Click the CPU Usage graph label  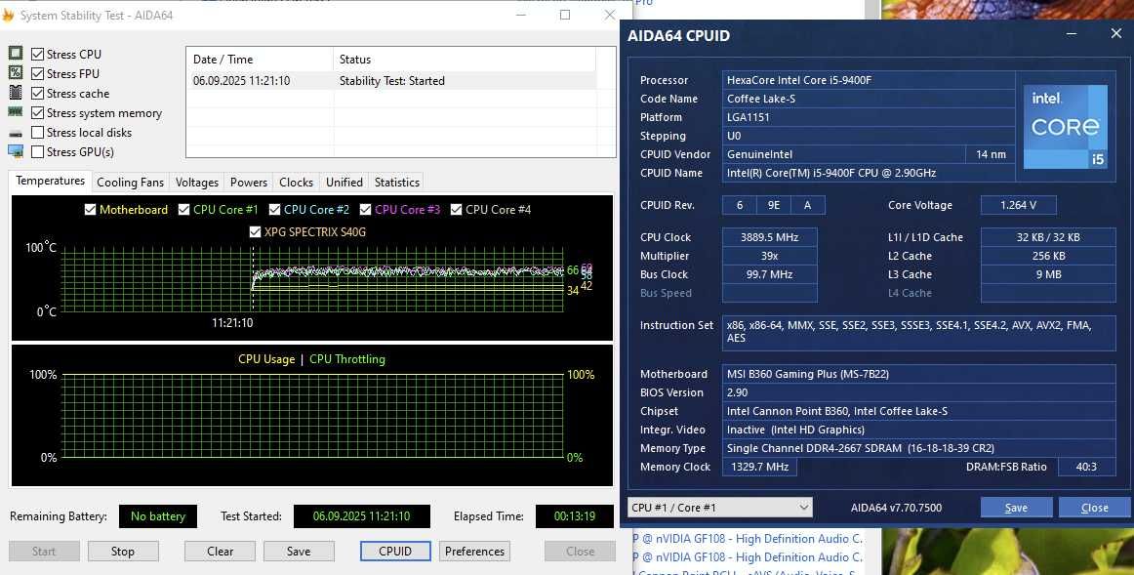266,359
